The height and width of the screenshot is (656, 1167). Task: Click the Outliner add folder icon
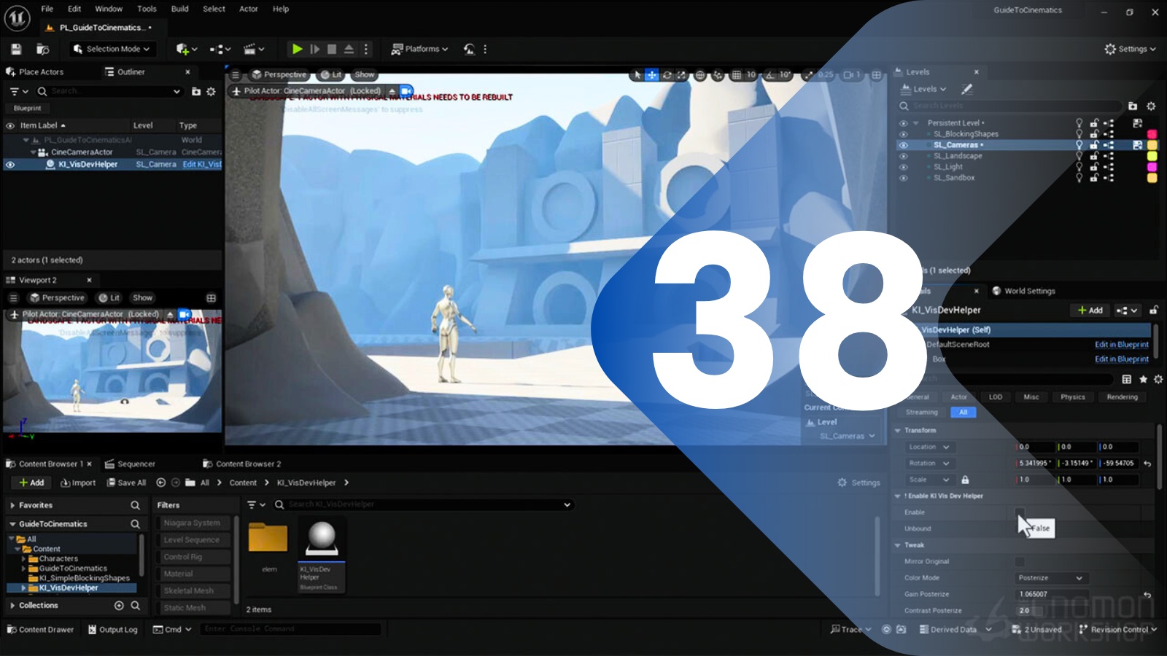pyautogui.click(x=195, y=91)
